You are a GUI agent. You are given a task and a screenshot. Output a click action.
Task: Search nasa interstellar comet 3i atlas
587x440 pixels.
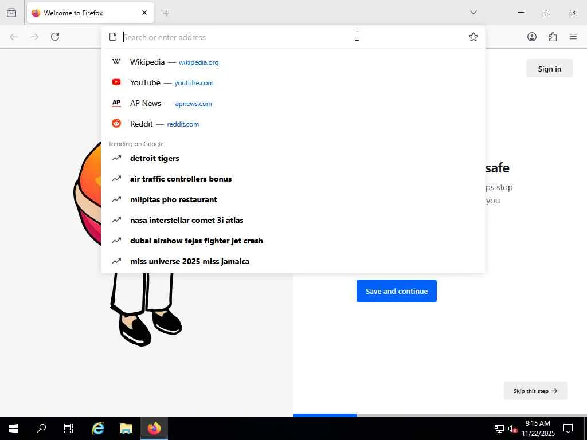tap(293, 220)
